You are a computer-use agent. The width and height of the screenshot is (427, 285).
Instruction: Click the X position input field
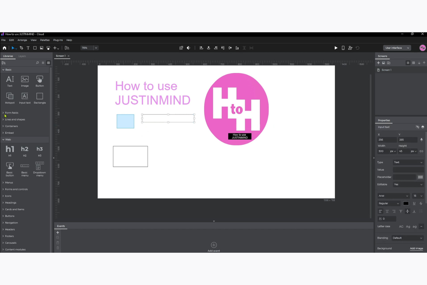point(387,140)
